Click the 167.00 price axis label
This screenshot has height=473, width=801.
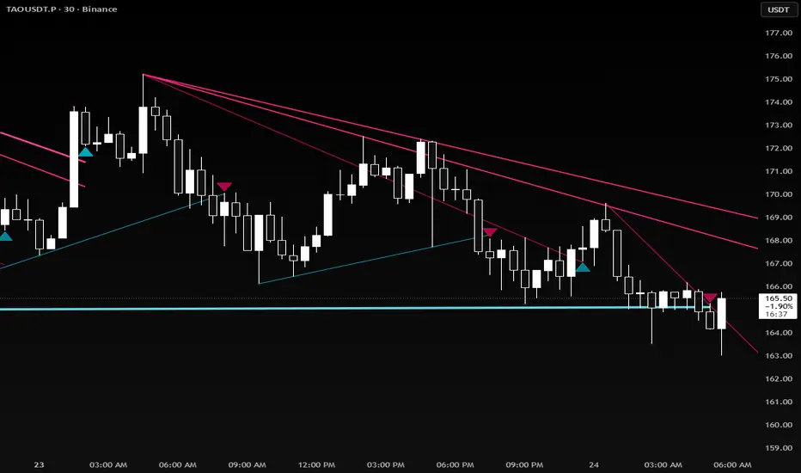pos(779,263)
